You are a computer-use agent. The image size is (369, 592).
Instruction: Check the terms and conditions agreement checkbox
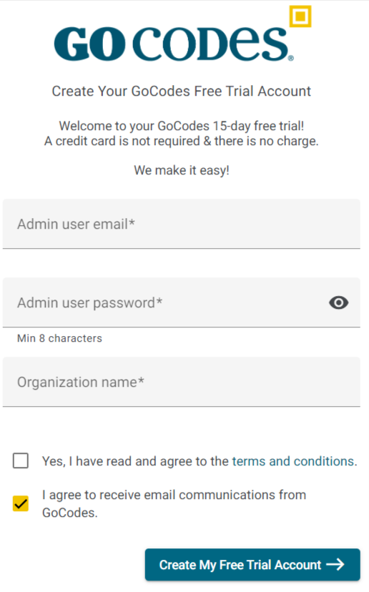(21, 460)
